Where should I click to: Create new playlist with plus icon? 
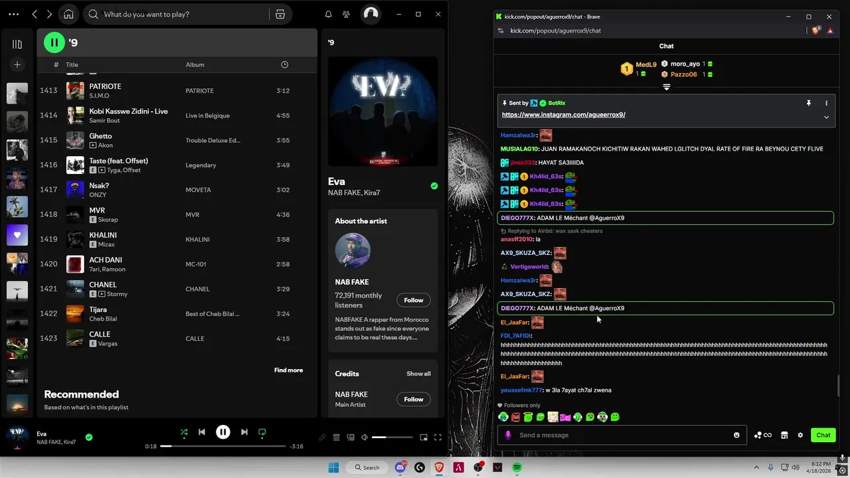point(17,64)
